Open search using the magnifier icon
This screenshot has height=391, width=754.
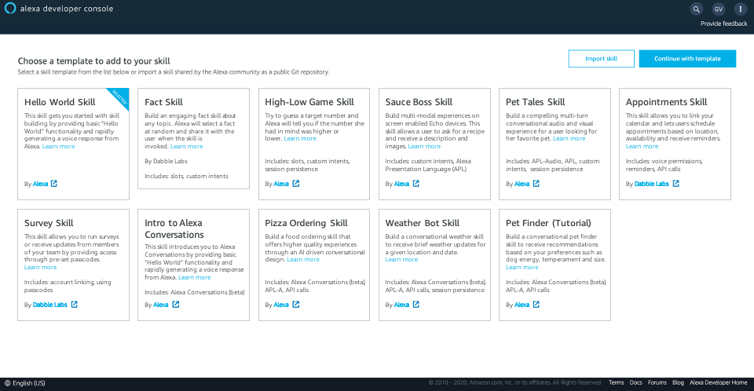(x=697, y=9)
